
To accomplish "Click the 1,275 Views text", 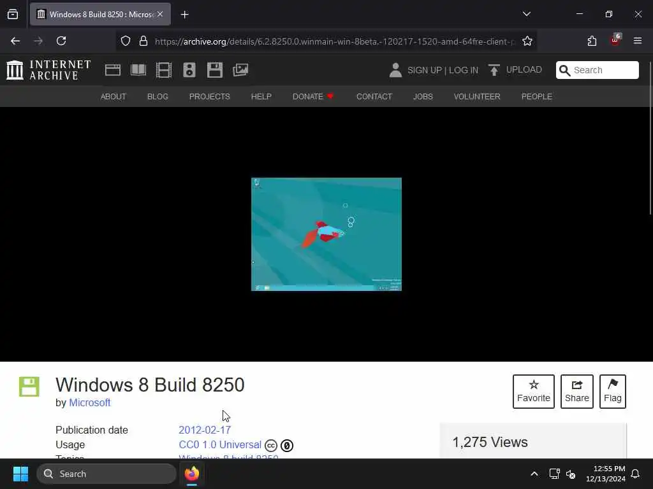I will 490,442.
